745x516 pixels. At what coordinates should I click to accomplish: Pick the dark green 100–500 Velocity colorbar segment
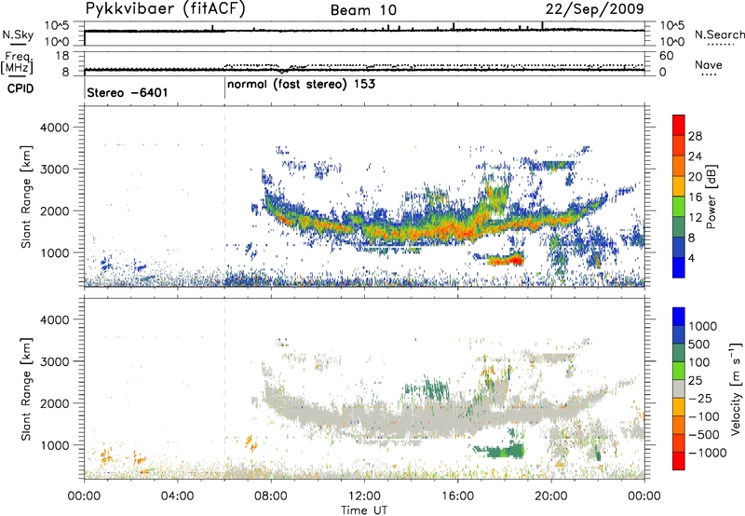(679, 353)
